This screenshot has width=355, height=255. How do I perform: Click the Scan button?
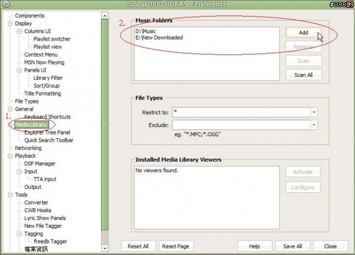(x=303, y=61)
